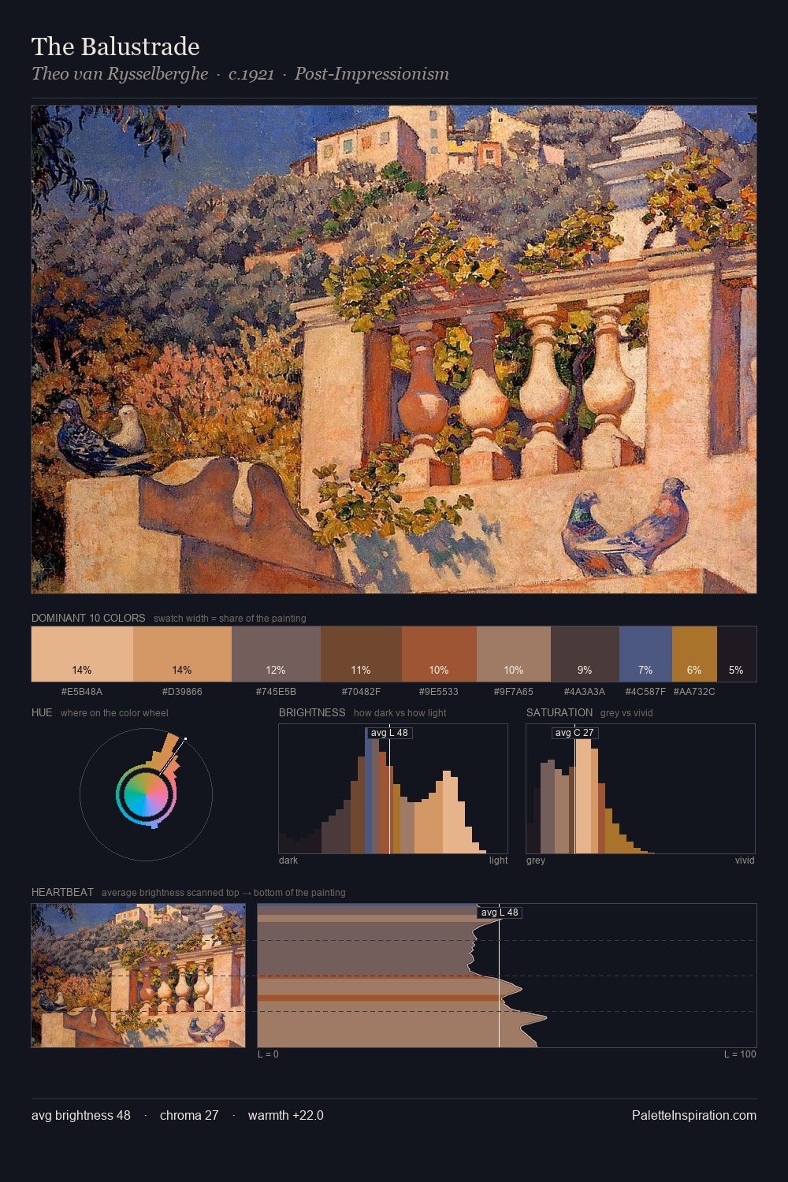
Task: Click the 'avg L 48' brightness histogram label
Action: pos(389,733)
